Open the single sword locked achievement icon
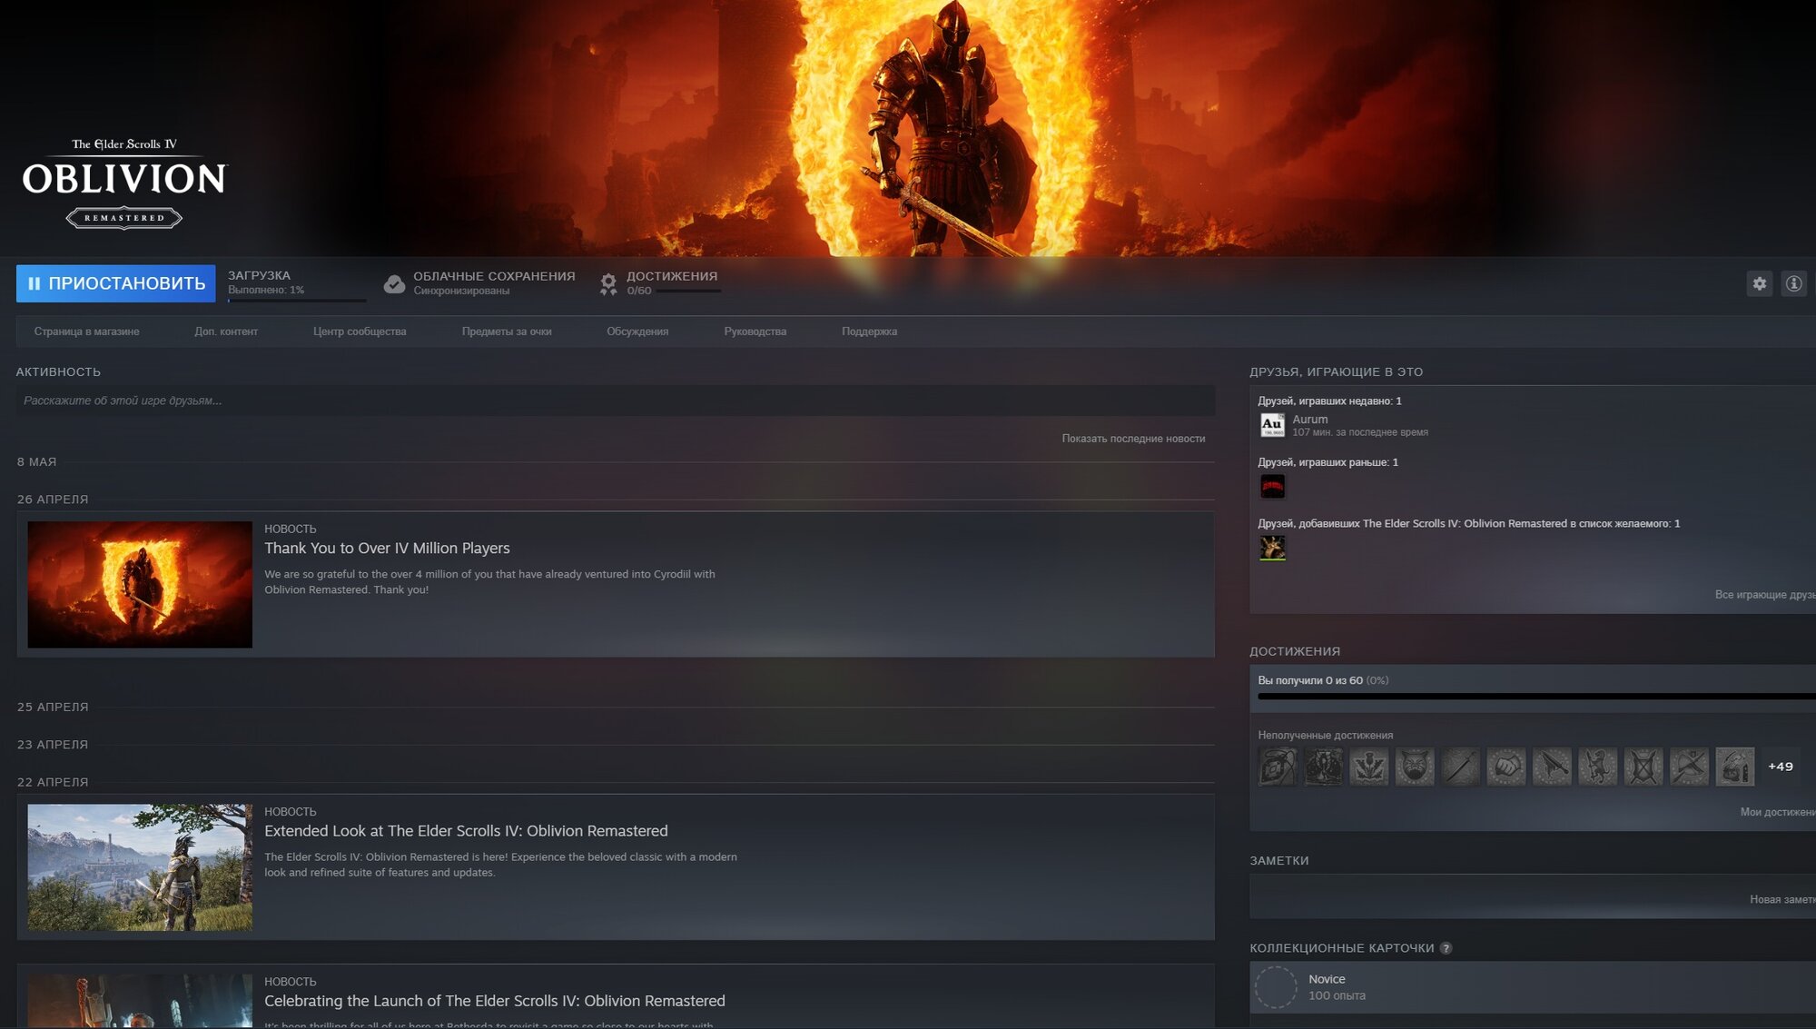The width and height of the screenshot is (1816, 1029). tap(1460, 767)
